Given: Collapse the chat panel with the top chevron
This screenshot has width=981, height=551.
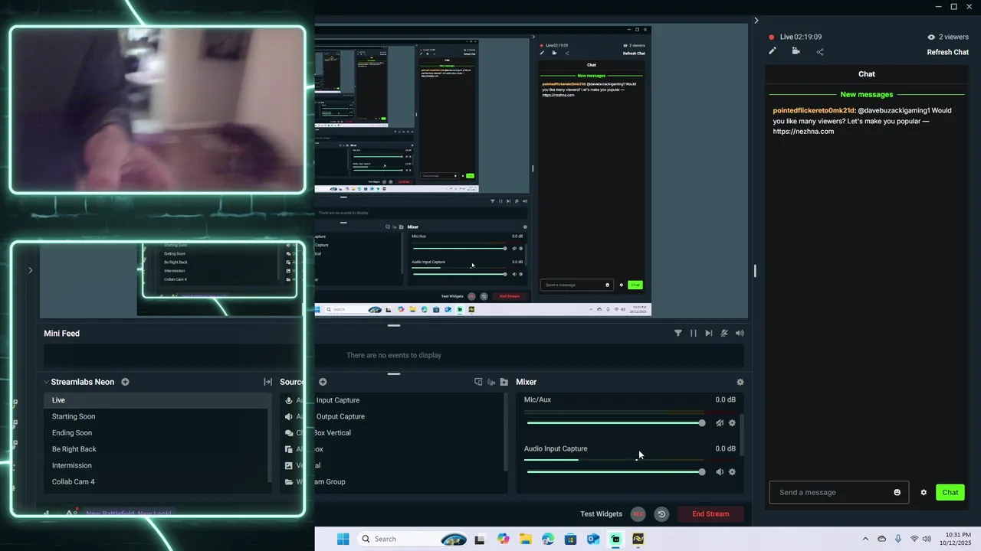Looking at the screenshot, I should 756,21.
